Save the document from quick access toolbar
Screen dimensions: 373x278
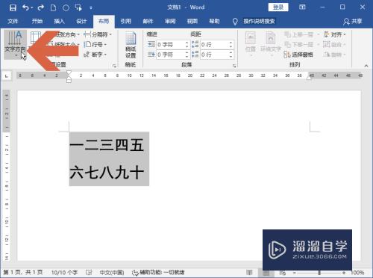(x=13, y=7)
